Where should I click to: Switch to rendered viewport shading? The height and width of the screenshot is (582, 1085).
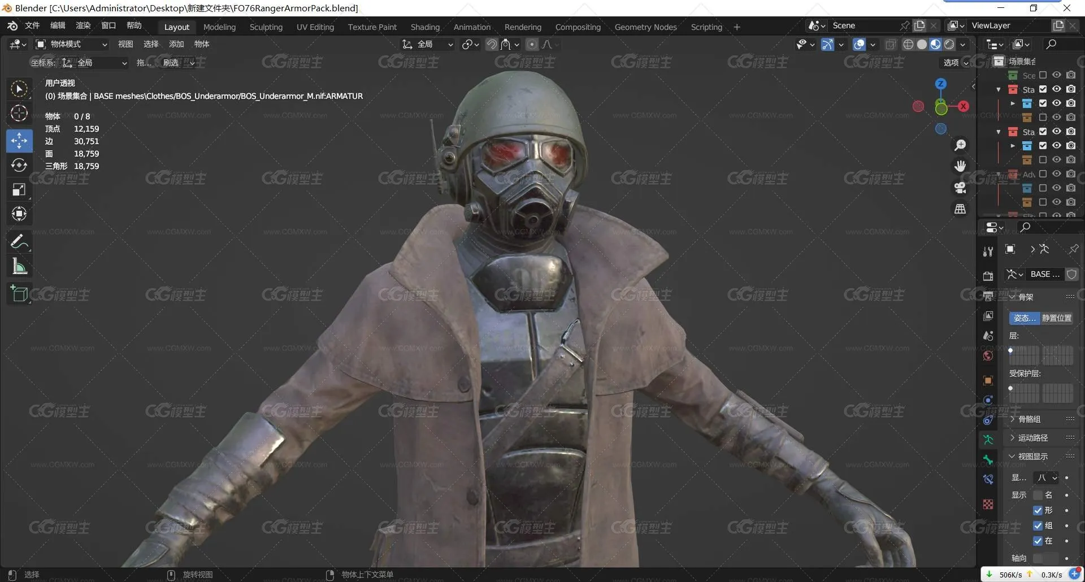[949, 44]
